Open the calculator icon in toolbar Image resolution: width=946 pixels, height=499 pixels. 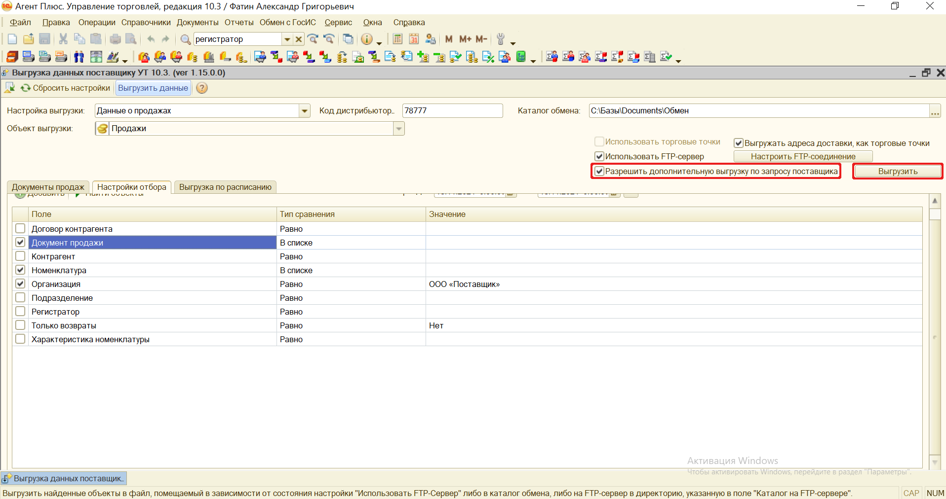coord(397,39)
